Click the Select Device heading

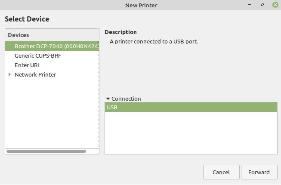(x=27, y=19)
